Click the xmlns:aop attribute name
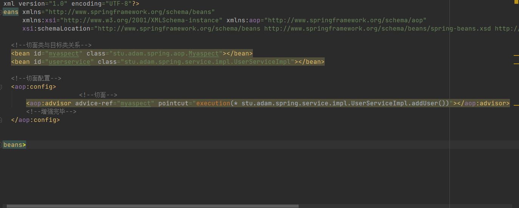The image size is (519, 208). click(x=243, y=20)
